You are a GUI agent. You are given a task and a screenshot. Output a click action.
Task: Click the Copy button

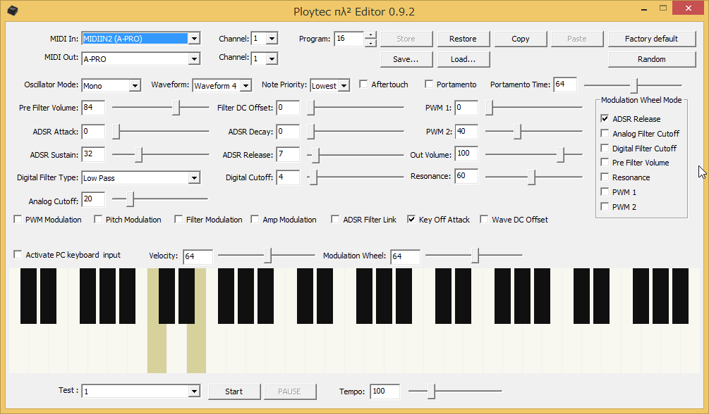[x=521, y=39]
